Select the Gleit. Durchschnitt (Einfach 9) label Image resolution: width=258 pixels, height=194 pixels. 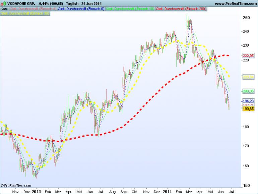click(x=81, y=9)
